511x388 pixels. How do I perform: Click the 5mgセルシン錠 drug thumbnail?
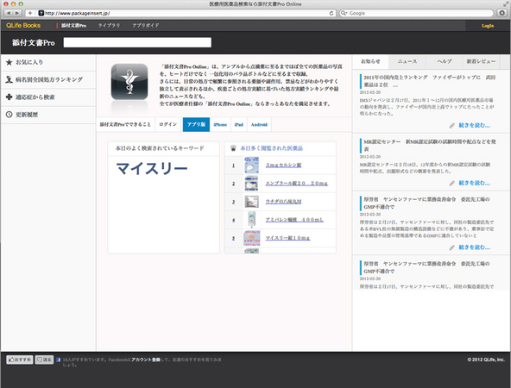[x=251, y=165]
